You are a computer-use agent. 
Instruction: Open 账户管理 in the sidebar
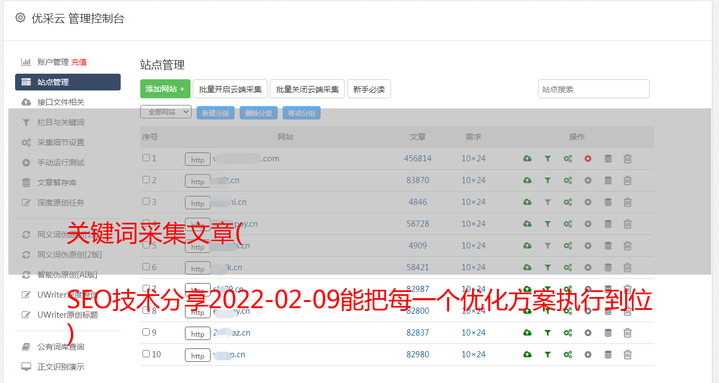(53, 62)
